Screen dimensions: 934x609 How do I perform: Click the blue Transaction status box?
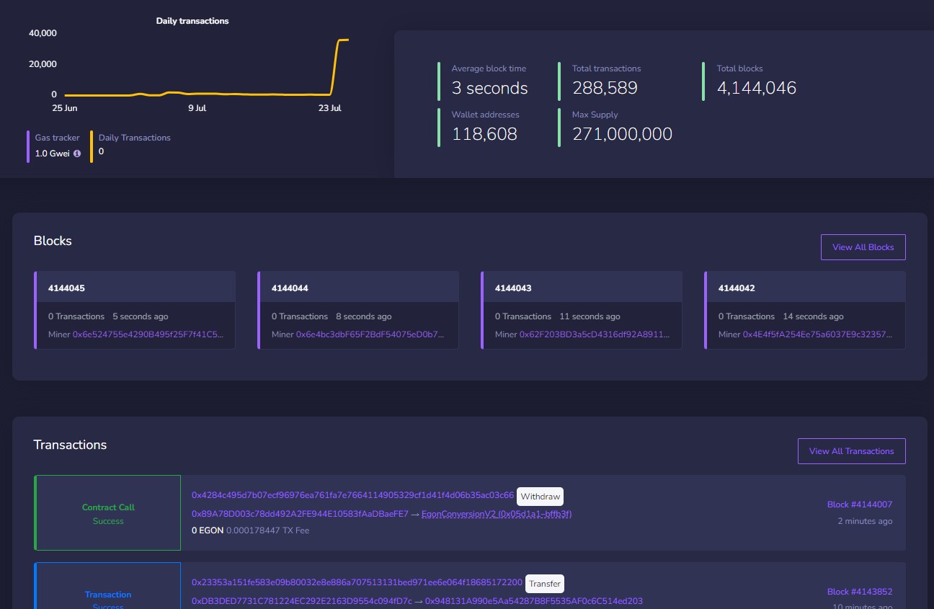pos(108,586)
